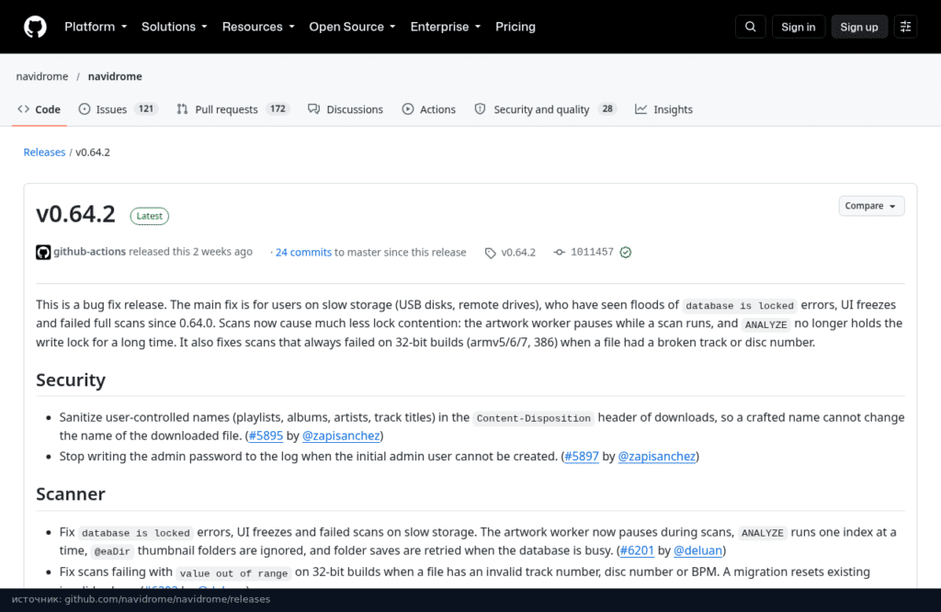Open the navidrome owner link
Screen dimensions: 941x612
click(x=42, y=76)
